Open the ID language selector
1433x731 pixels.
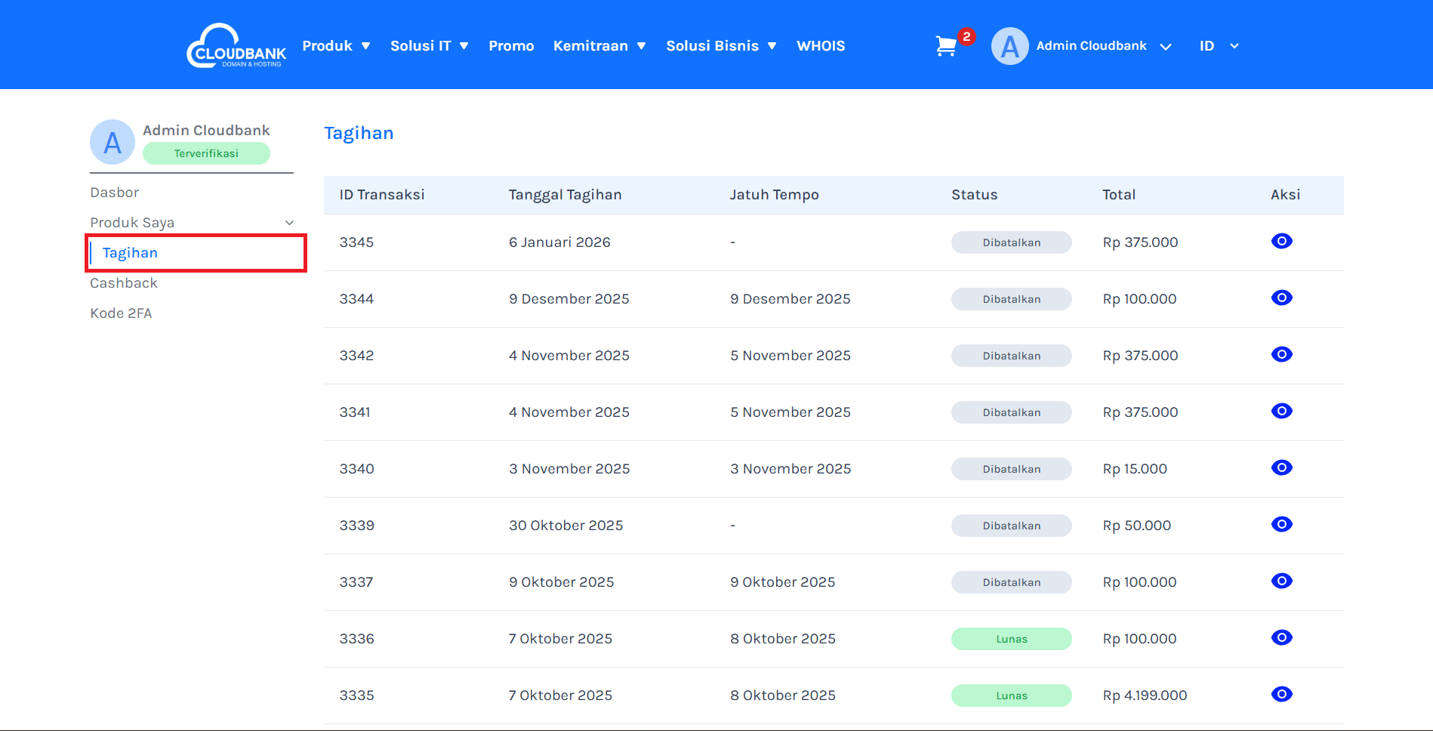tap(1218, 46)
